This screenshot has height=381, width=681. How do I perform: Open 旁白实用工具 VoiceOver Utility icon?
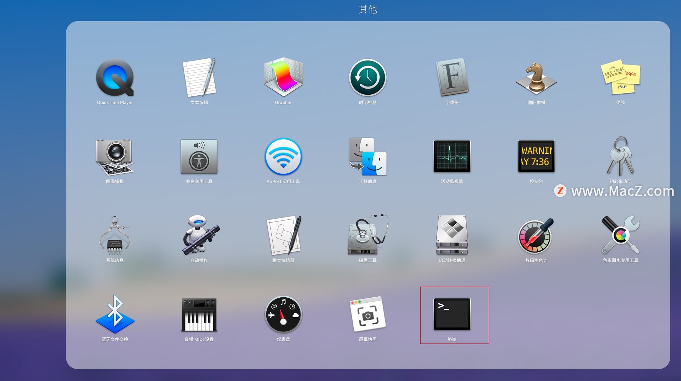[199, 157]
